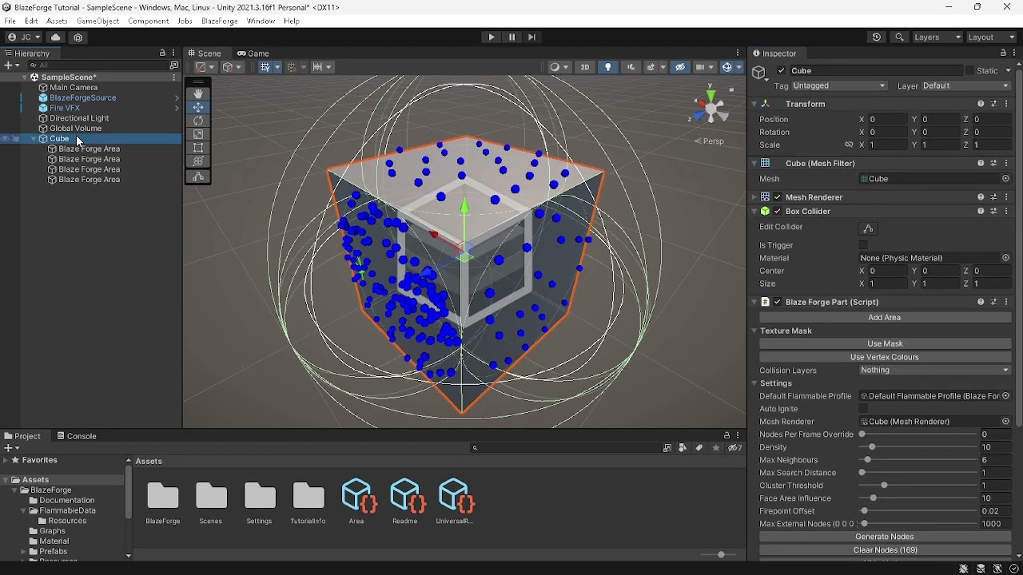Click the cloud services icon

click(55, 38)
